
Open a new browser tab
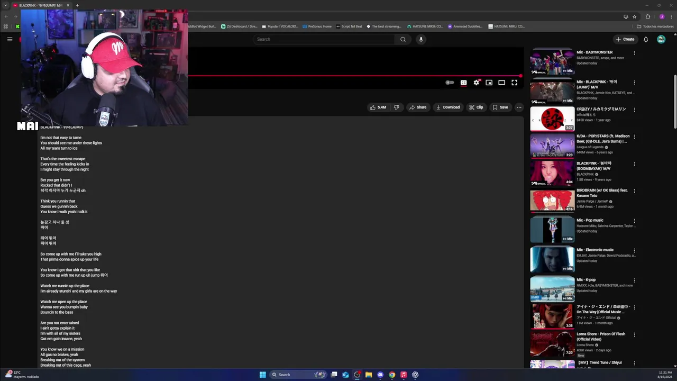77,5
